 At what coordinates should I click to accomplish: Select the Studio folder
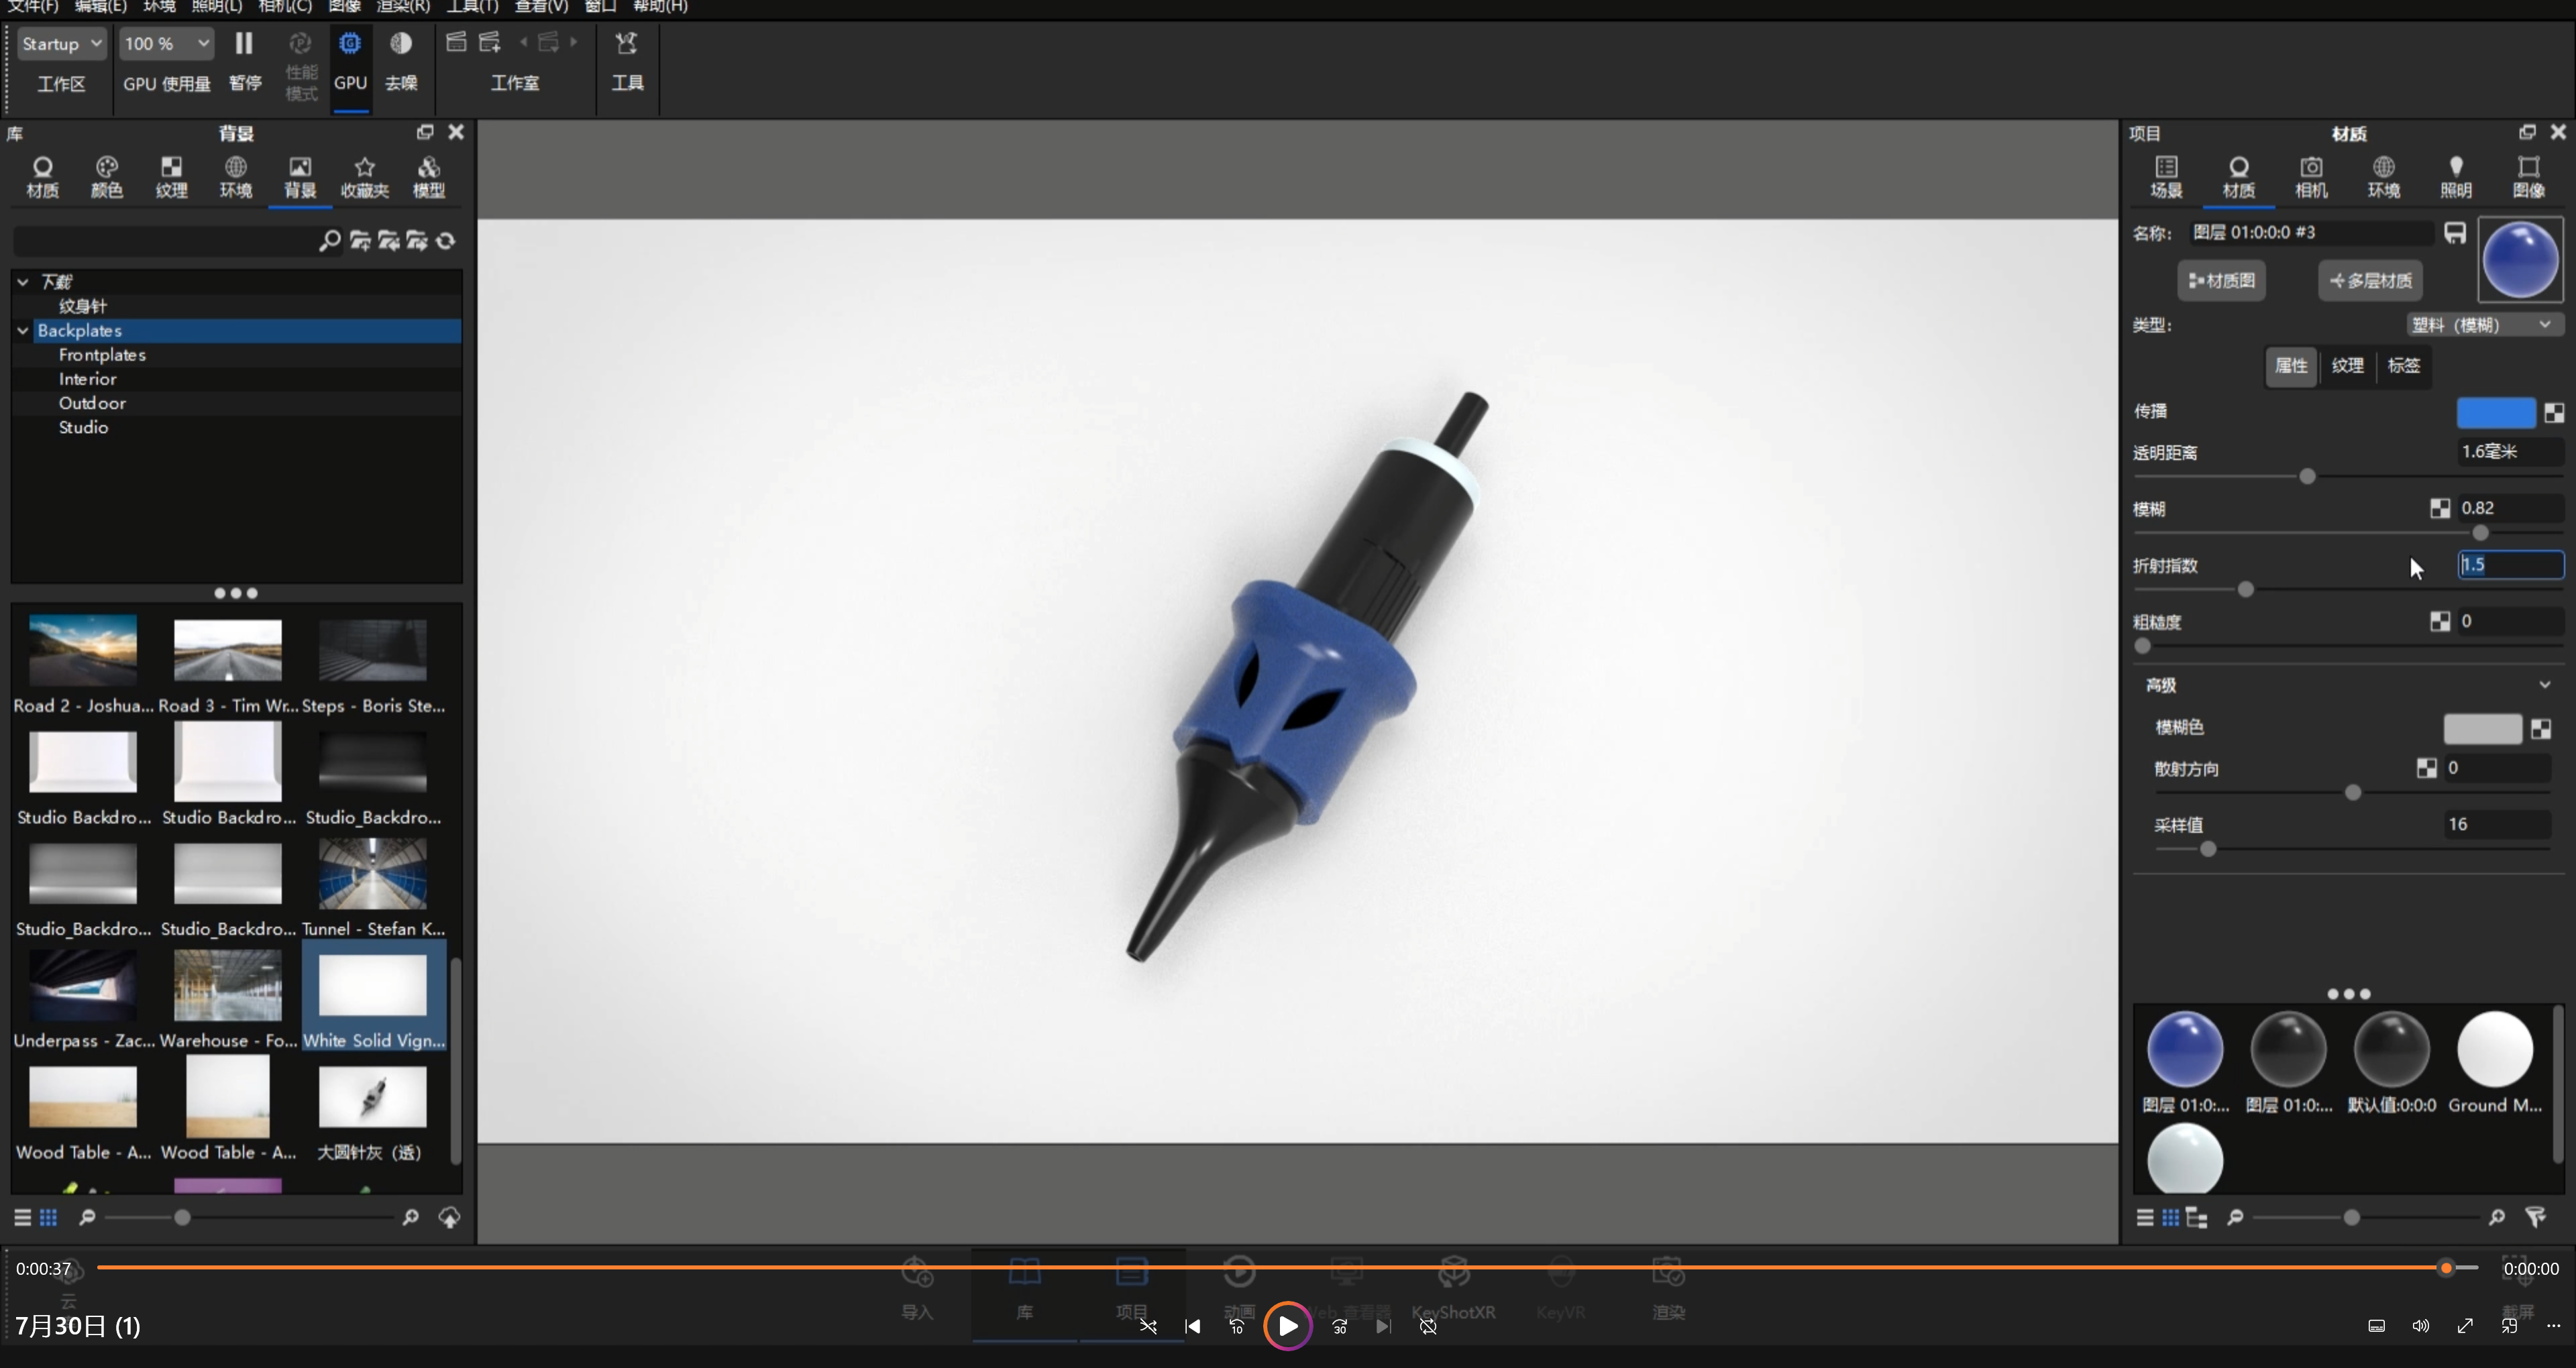[x=83, y=427]
